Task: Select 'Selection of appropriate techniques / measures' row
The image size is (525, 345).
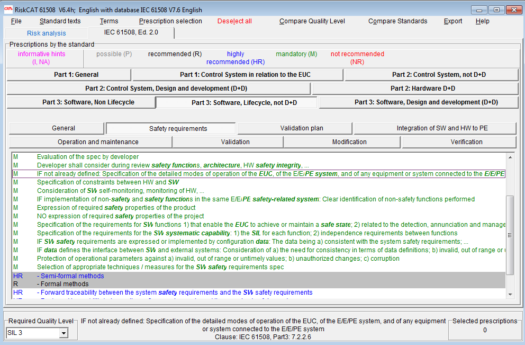Action: (258, 267)
